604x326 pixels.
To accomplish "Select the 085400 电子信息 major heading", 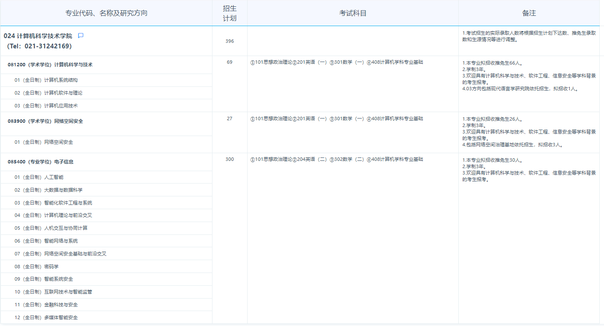I will 41,162.
